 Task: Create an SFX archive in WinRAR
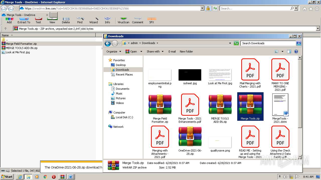[151, 20]
